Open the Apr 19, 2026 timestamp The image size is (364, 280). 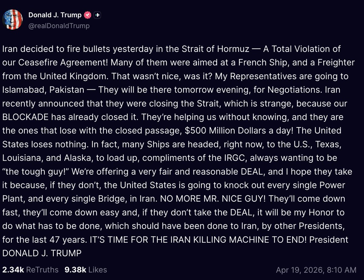(316, 270)
